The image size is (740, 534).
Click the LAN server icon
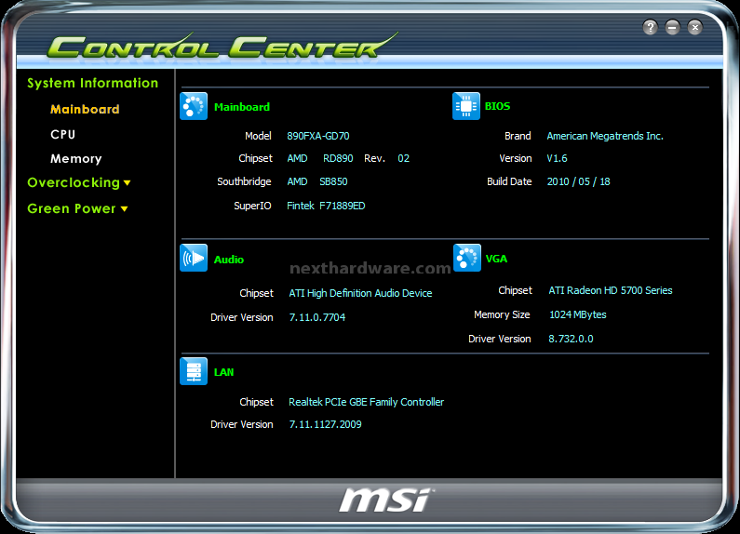click(x=194, y=372)
